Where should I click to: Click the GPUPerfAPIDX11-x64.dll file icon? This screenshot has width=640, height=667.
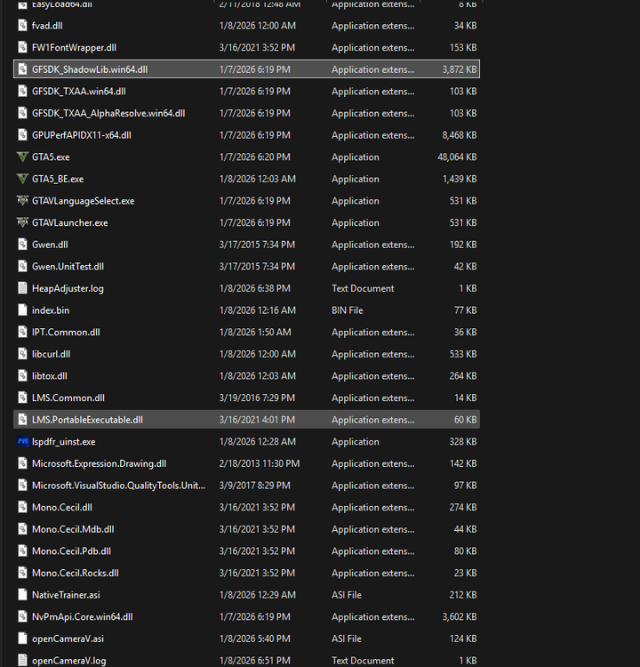[22, 135]
